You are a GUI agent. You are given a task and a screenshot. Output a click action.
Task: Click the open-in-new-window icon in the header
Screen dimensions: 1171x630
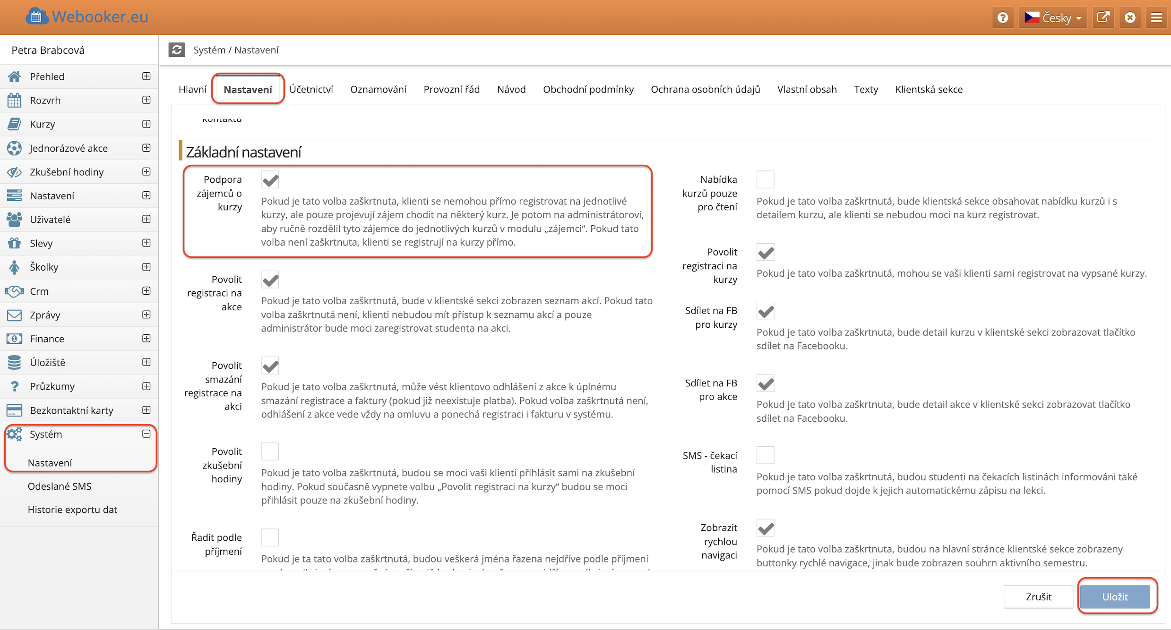1102,18
